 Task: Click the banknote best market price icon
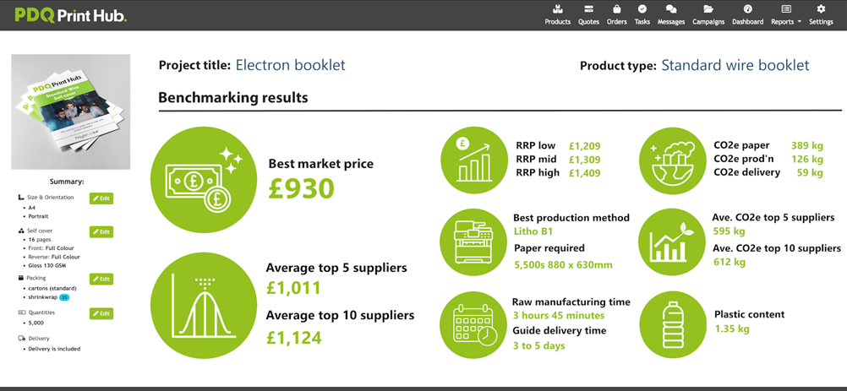tap(204, 181)
